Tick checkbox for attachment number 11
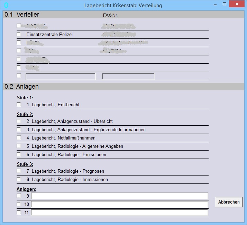 tap(19, 213)
